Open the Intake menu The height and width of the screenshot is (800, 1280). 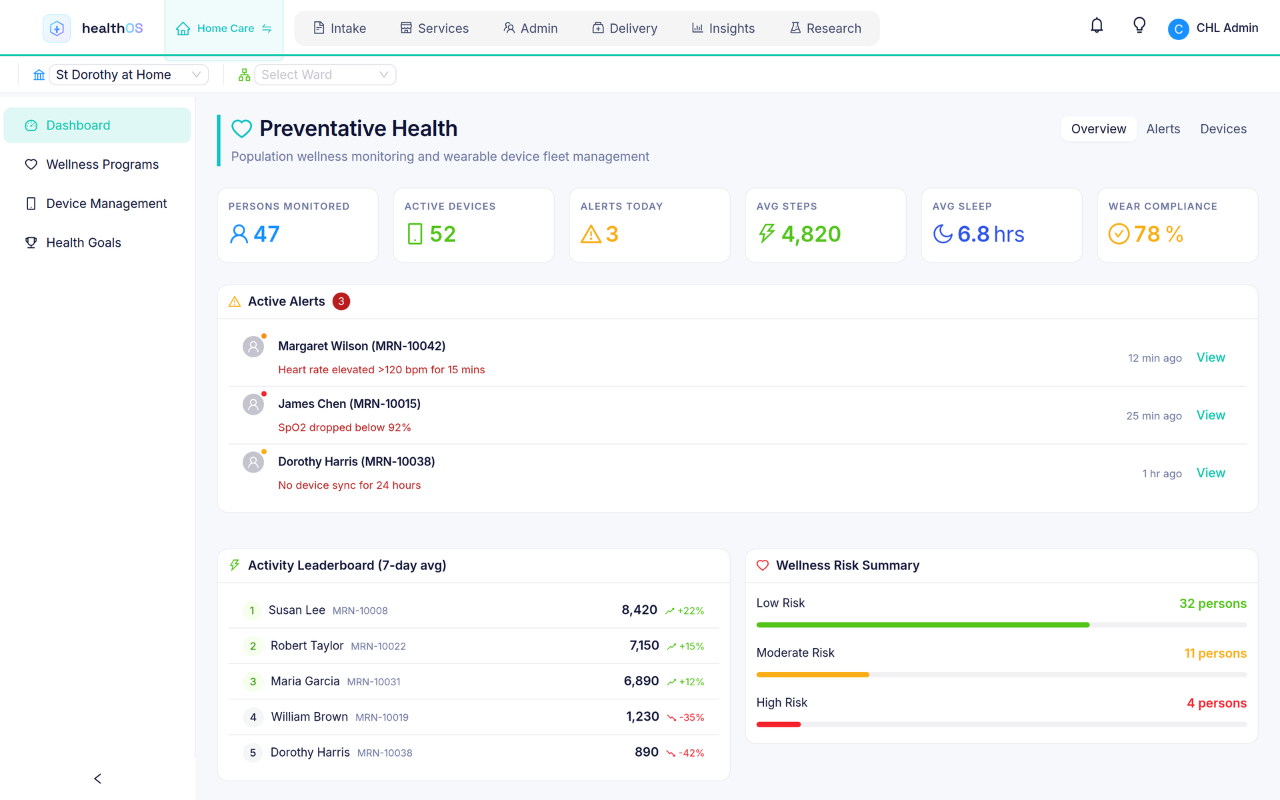(x=340, y=29)
